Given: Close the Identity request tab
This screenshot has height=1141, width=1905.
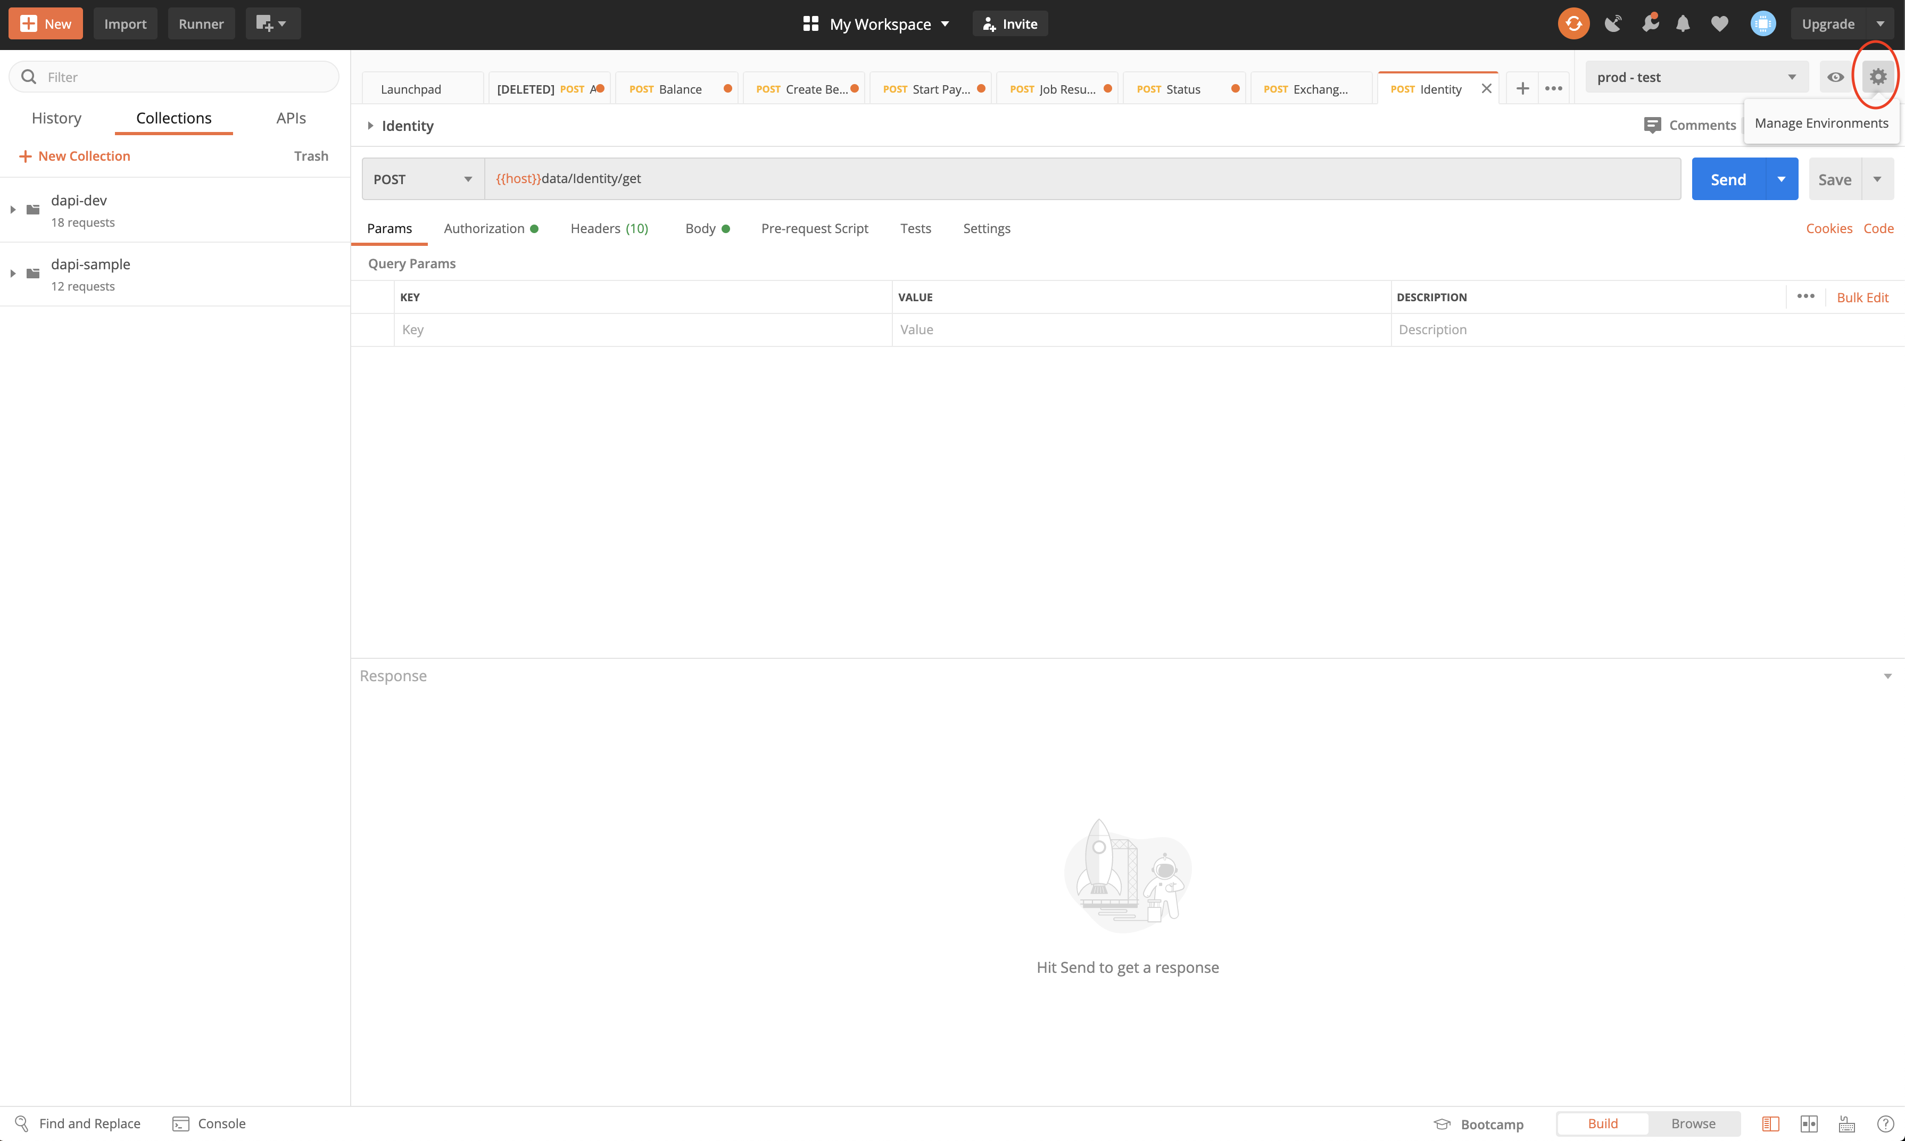Looking at the screenshot, I should click(1486, 88).
